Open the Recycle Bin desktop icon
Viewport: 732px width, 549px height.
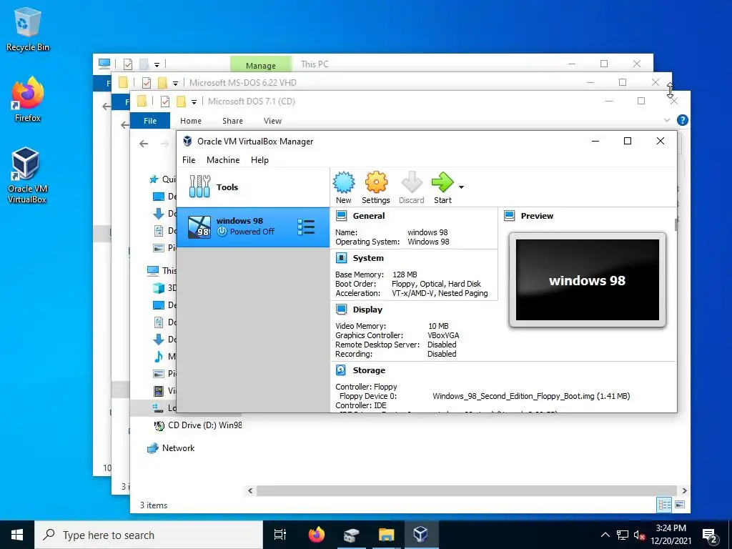coord(28,29)
